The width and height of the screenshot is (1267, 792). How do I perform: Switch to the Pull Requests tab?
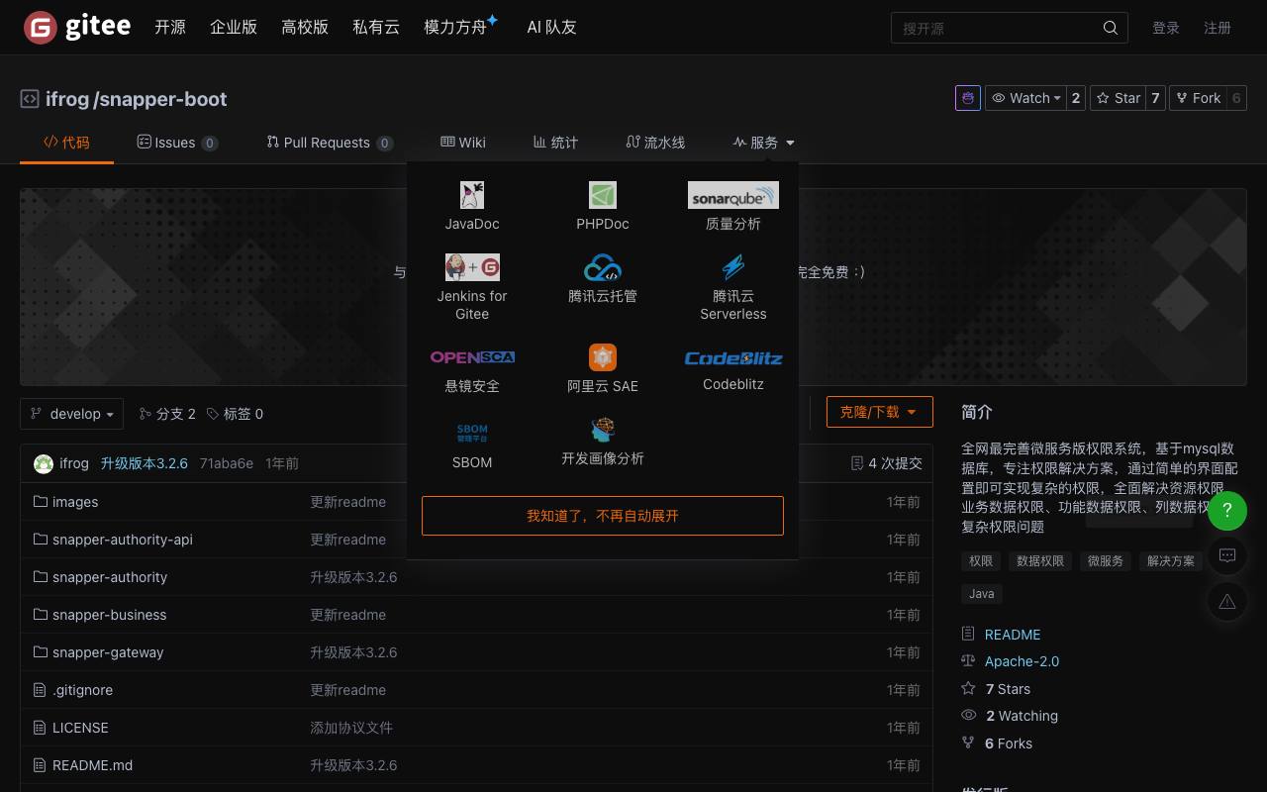(x=330, y=143)
